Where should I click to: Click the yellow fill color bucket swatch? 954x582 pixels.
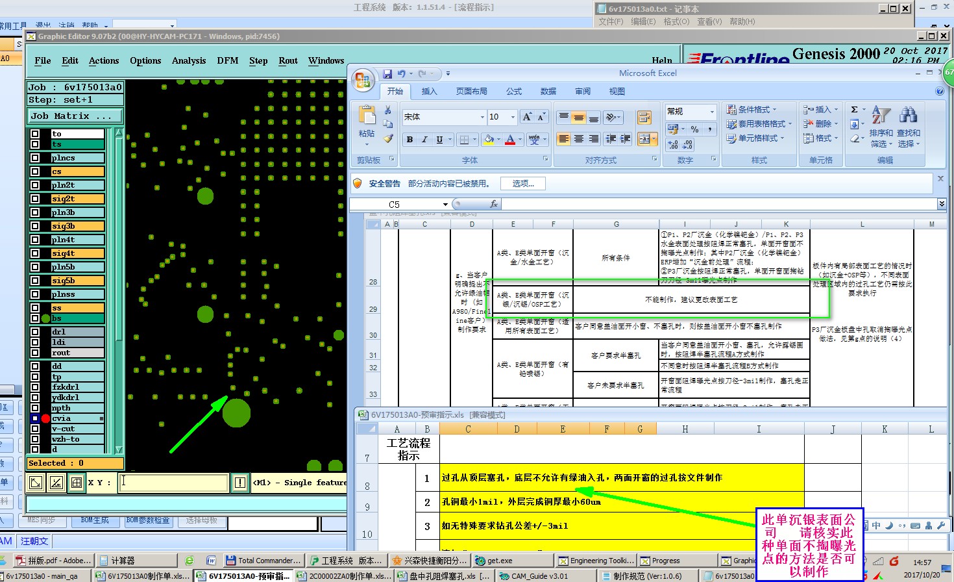coord(489,140)
